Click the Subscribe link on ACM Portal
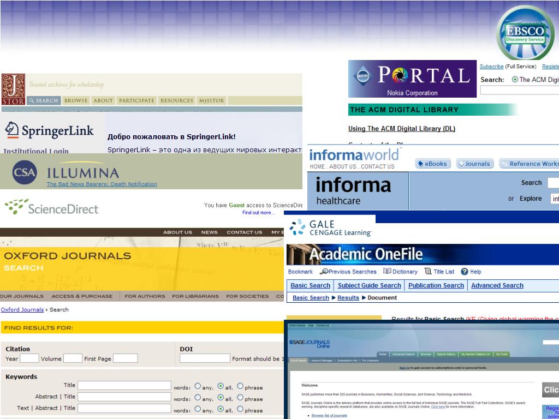The width and height of the screenshot is (559, 419). click(492, 66)
